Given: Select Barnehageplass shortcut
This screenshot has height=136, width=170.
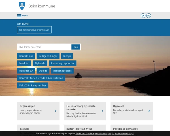Looking at the screenshot, I should pos(63,71).
